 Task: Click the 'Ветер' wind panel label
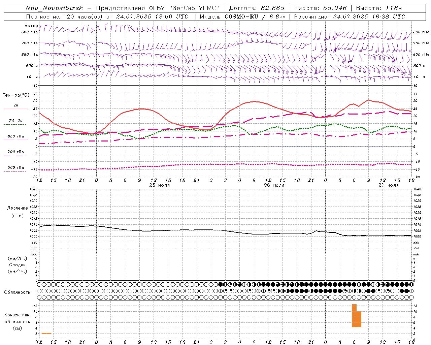(31, 26)
